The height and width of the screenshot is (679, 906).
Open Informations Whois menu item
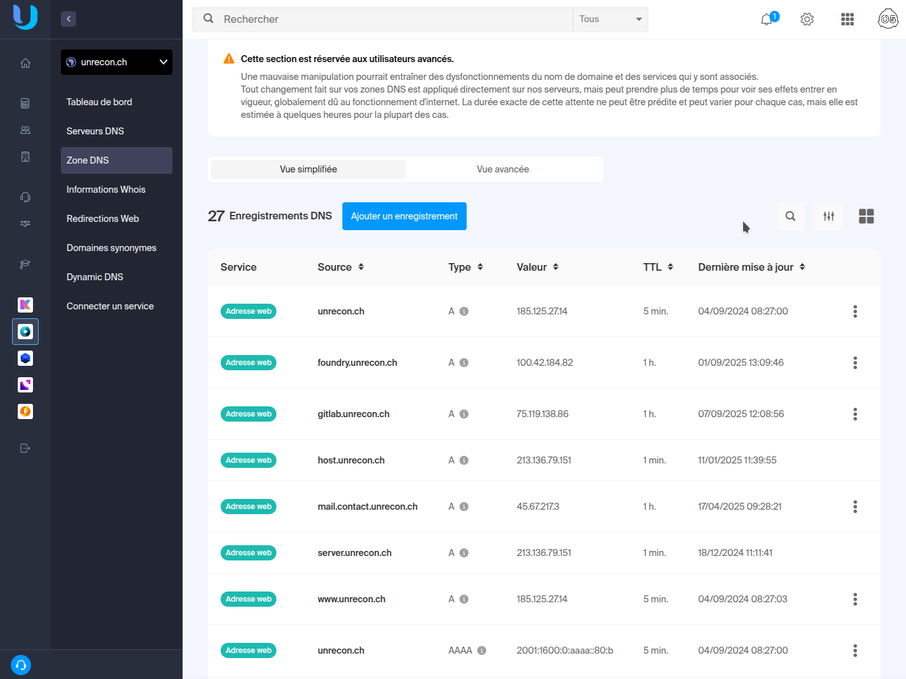coord(117,190)
